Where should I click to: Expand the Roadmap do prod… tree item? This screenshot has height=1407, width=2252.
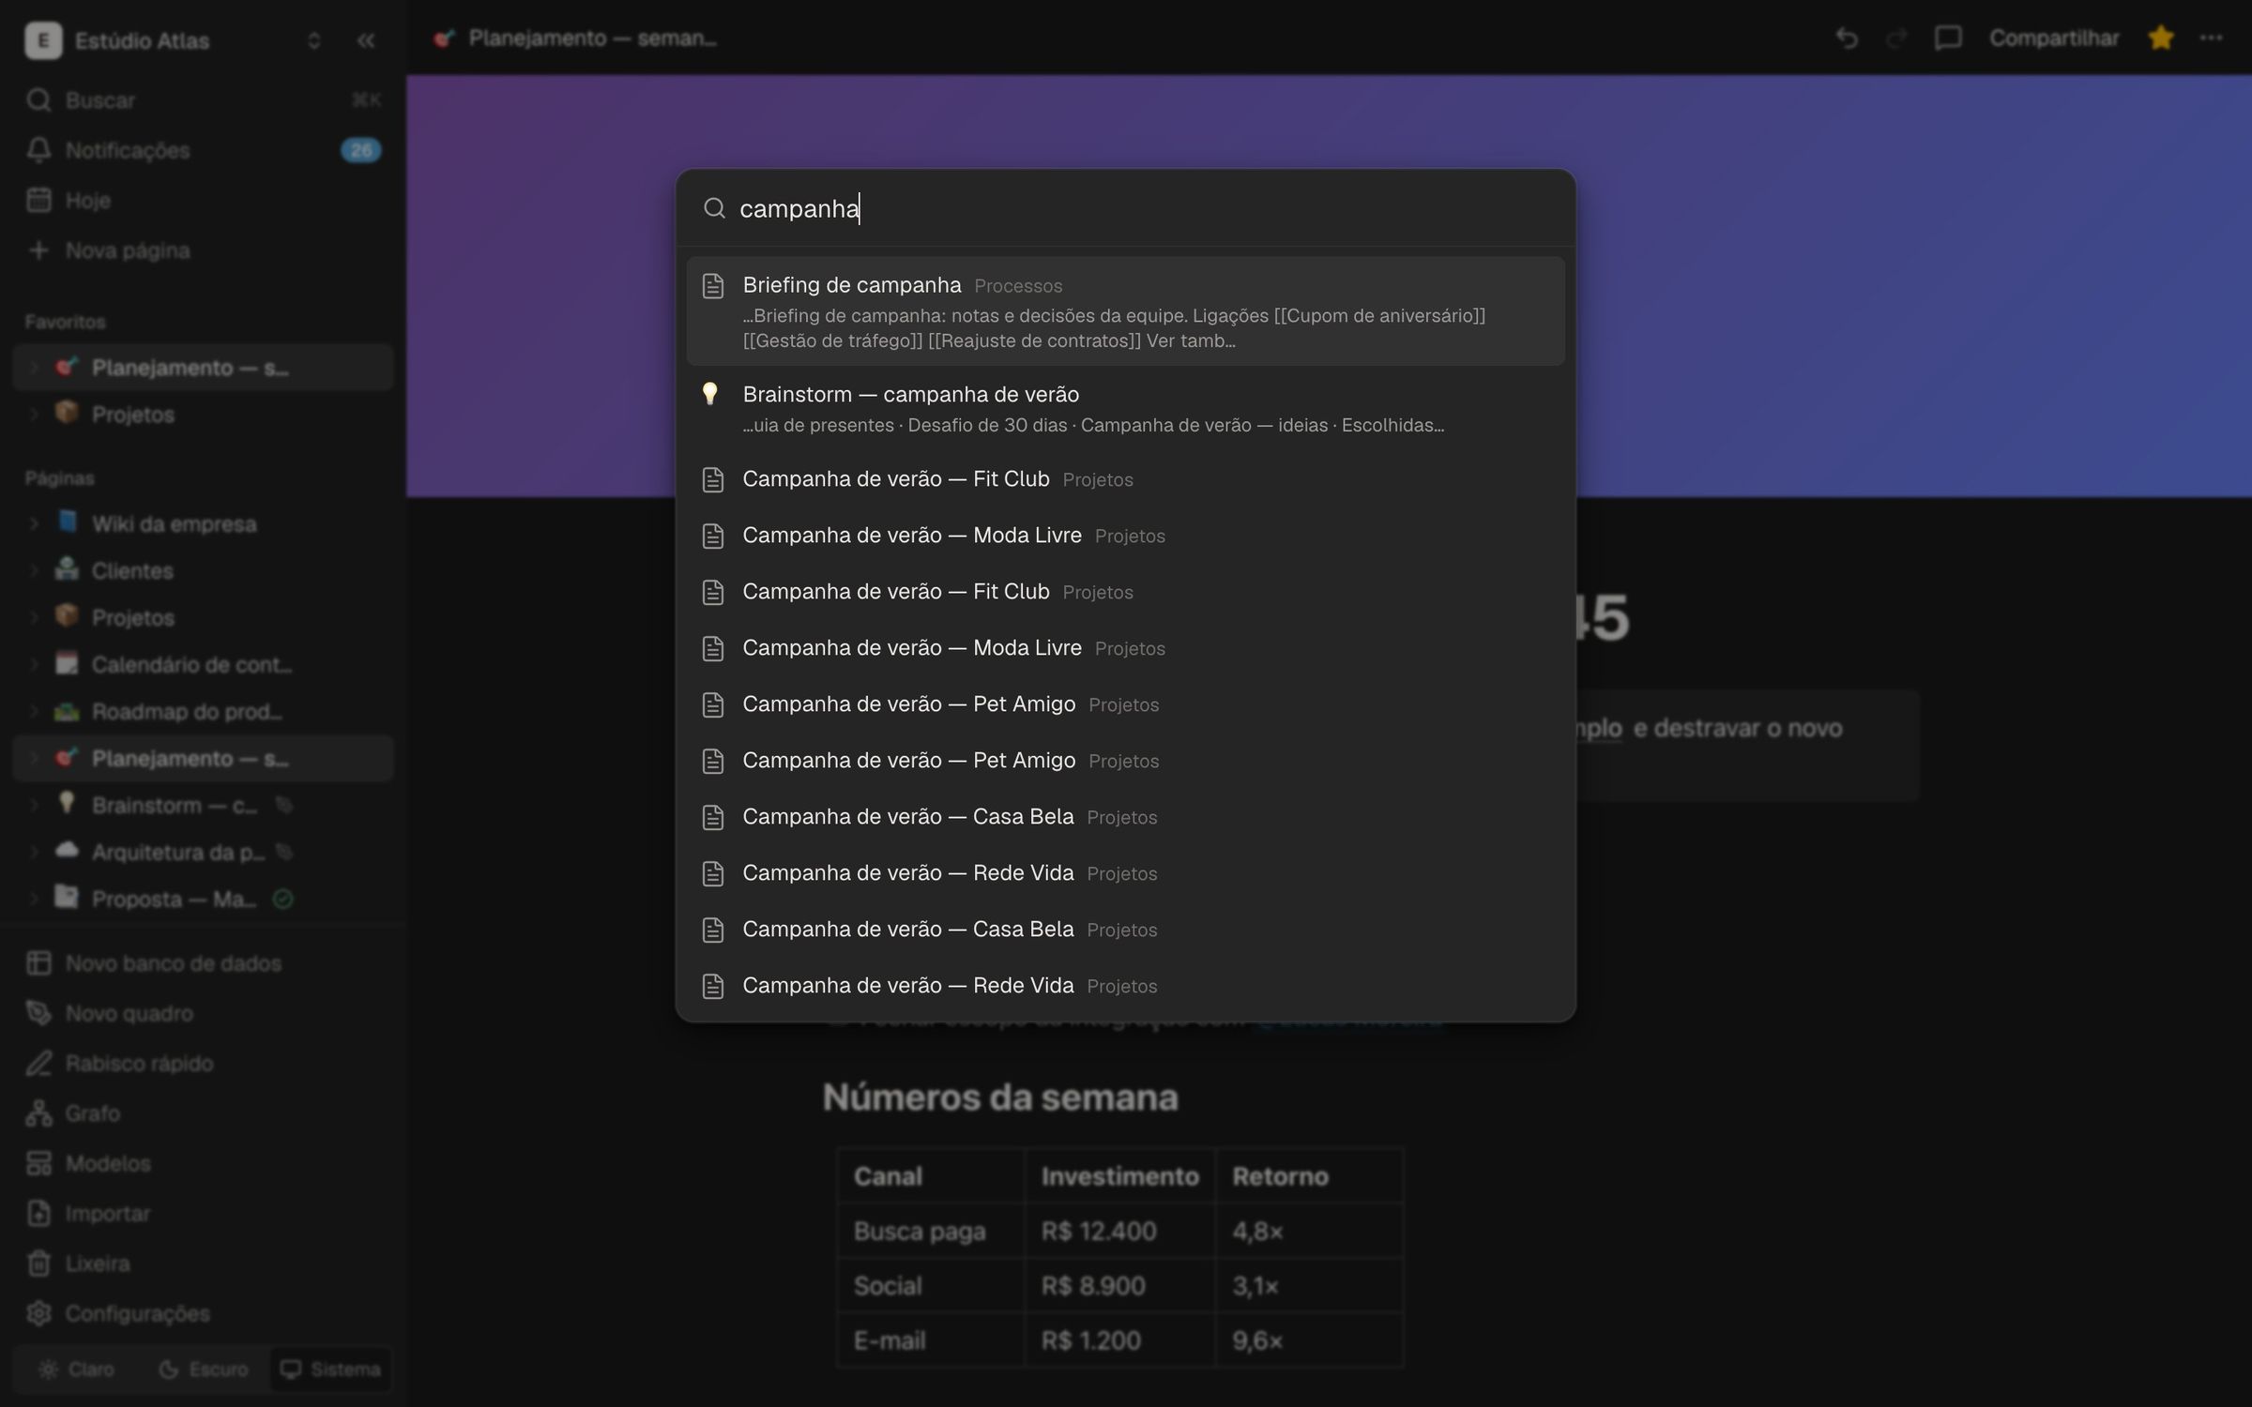click(34, 711)
